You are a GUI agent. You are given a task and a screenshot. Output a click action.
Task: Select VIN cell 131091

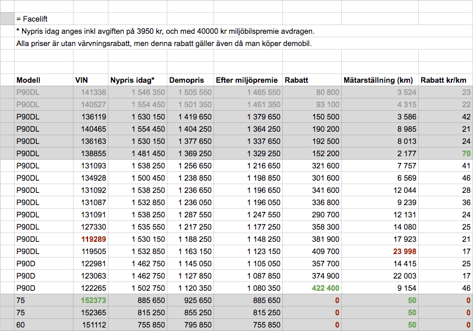point(90,214)
